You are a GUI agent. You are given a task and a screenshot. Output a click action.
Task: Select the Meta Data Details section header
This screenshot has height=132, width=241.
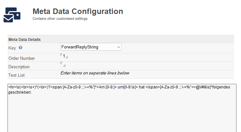coord(24,39)
